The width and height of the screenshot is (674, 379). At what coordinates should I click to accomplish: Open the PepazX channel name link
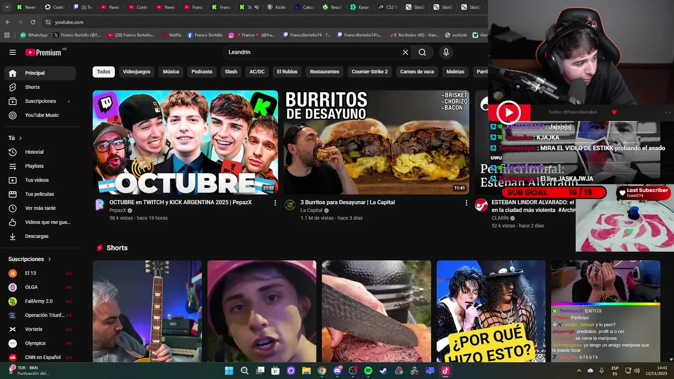[x=118, y=211]
